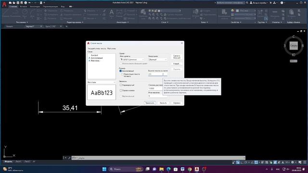Click the Help button in the dialog

[x=177, y=103]
